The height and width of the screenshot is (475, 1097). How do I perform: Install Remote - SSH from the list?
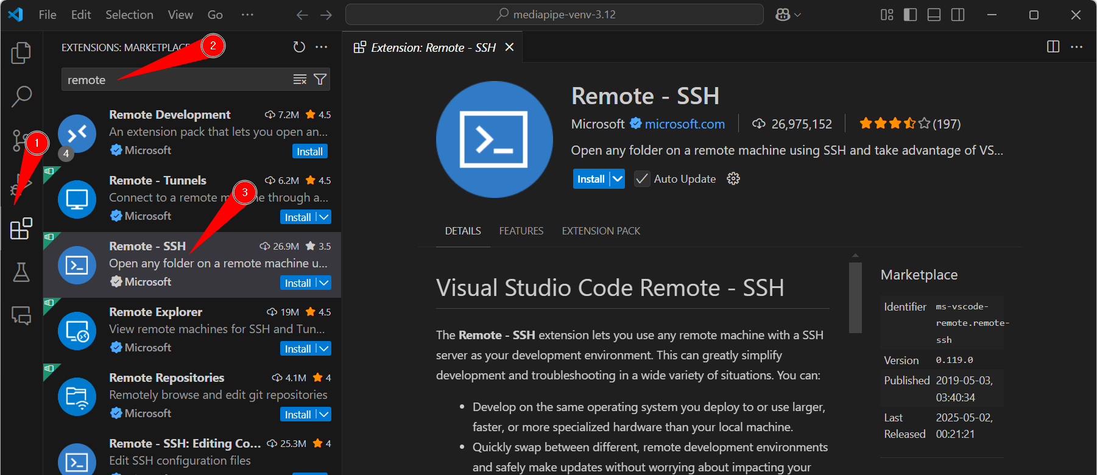pyautogui.click(x=298, y=283)
